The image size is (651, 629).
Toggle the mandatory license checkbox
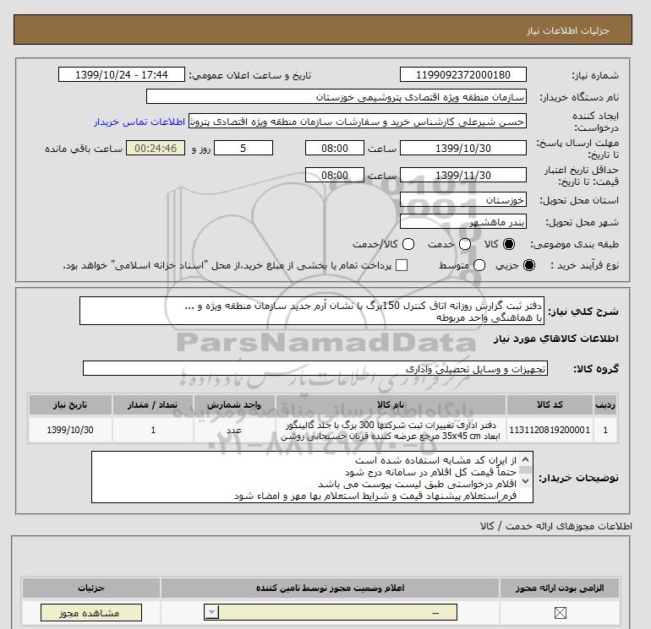pos(560,612)
